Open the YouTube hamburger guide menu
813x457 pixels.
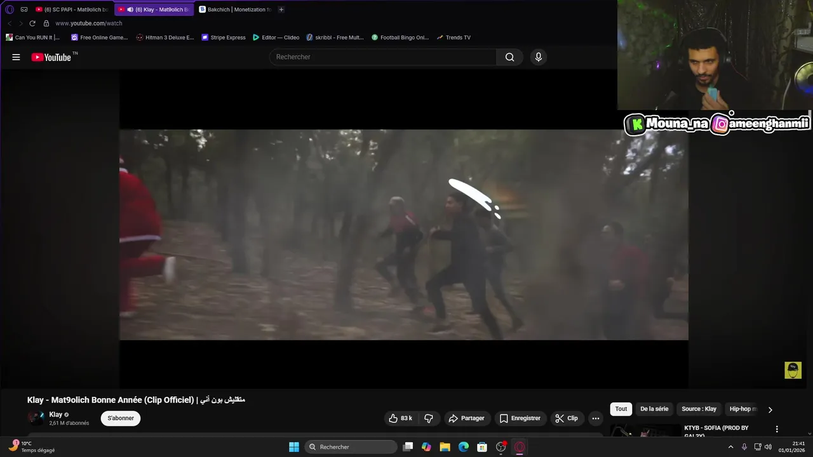(16, 57)
